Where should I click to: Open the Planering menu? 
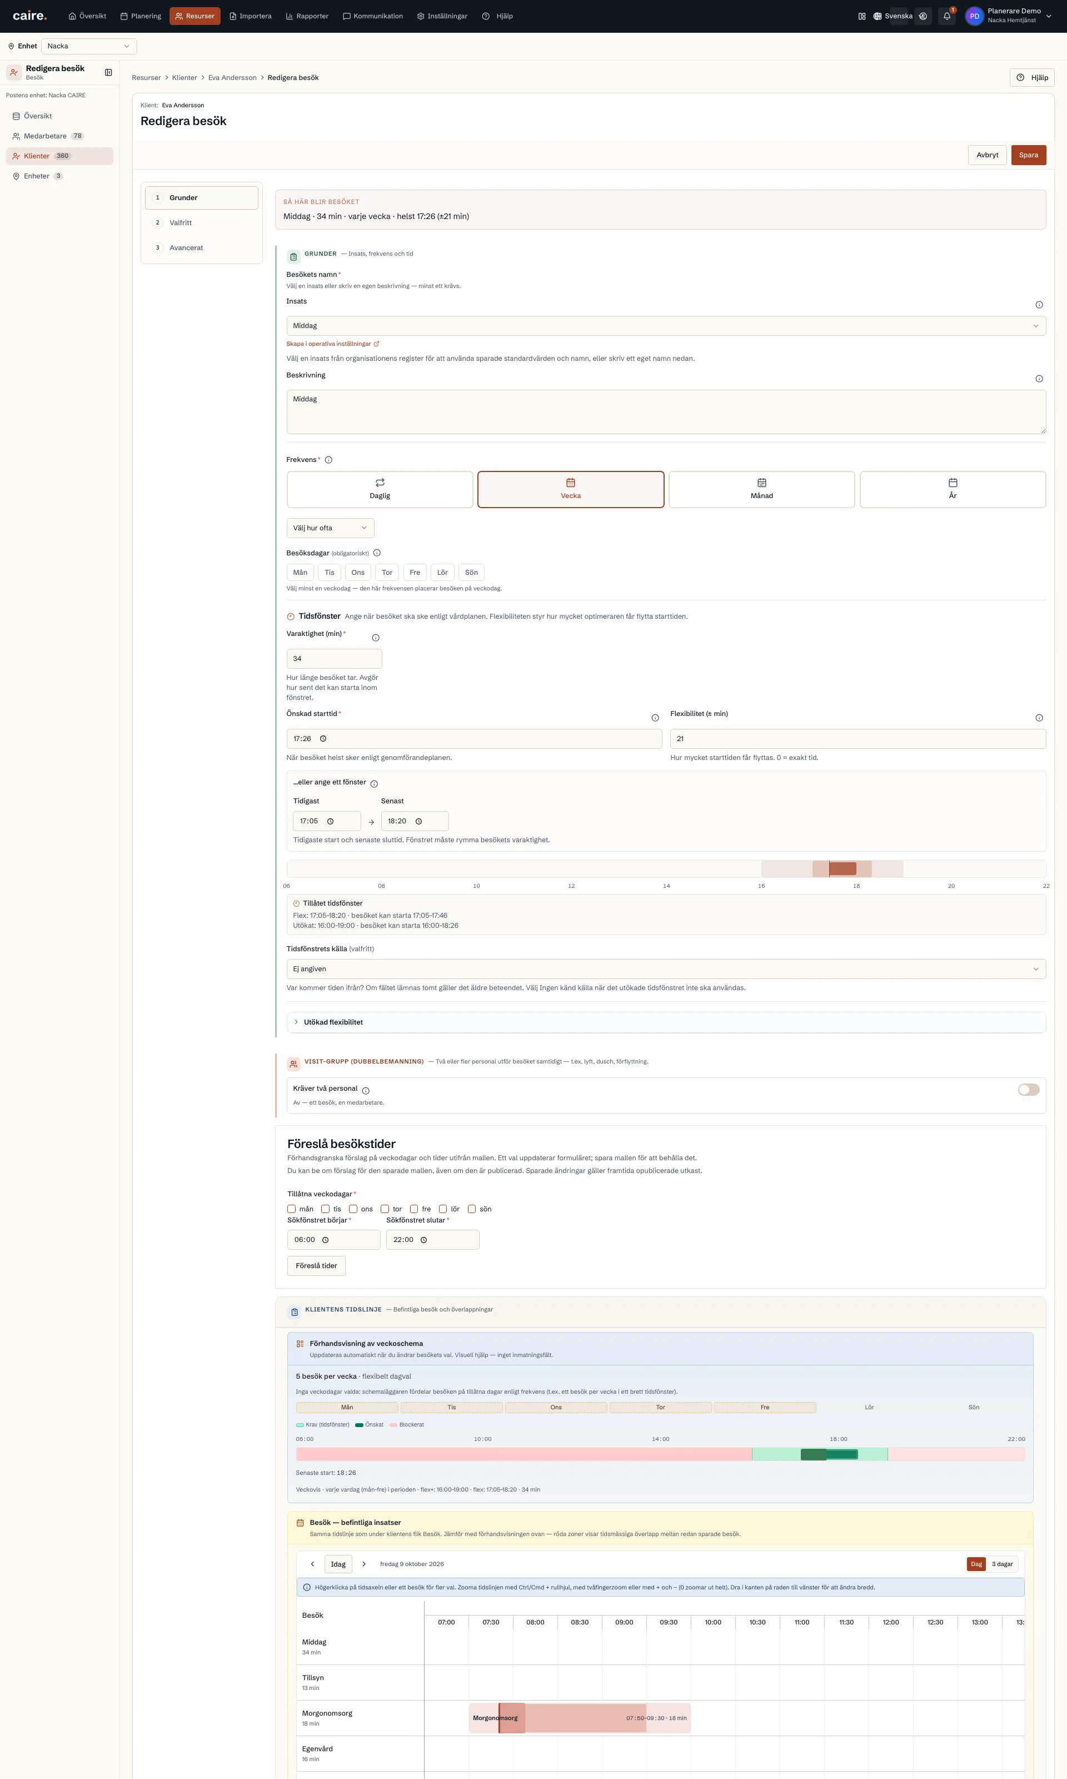pos(141,16)
